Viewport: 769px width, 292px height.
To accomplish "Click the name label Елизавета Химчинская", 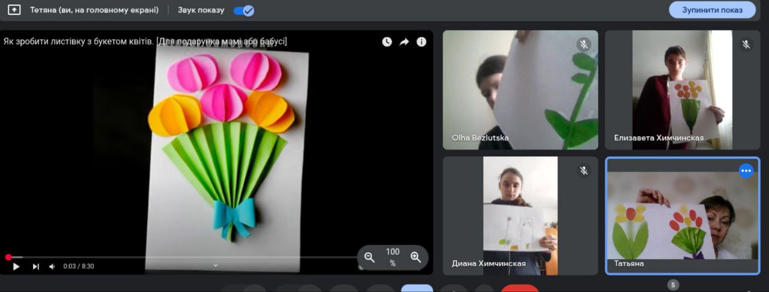I will coord(658,138).
